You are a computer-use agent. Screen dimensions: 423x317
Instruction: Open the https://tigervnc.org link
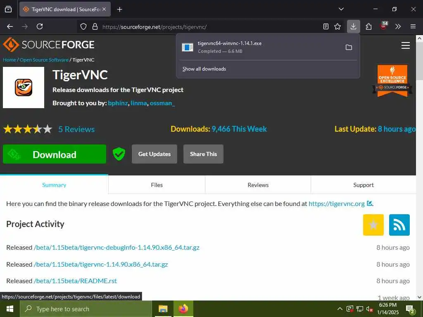click(337, 204)
